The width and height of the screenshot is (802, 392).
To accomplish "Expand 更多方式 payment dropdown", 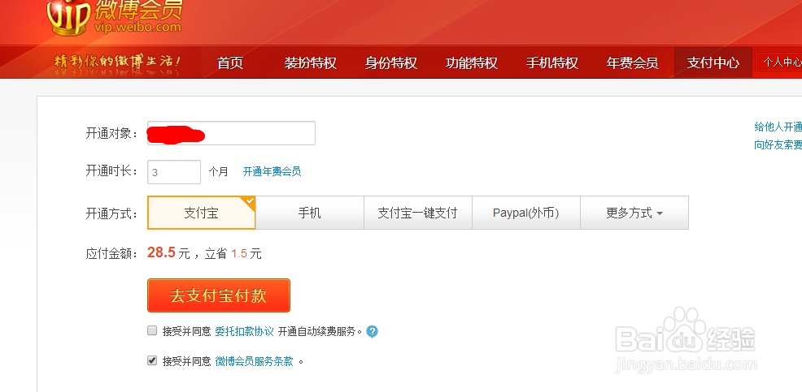I will point(634,213).
